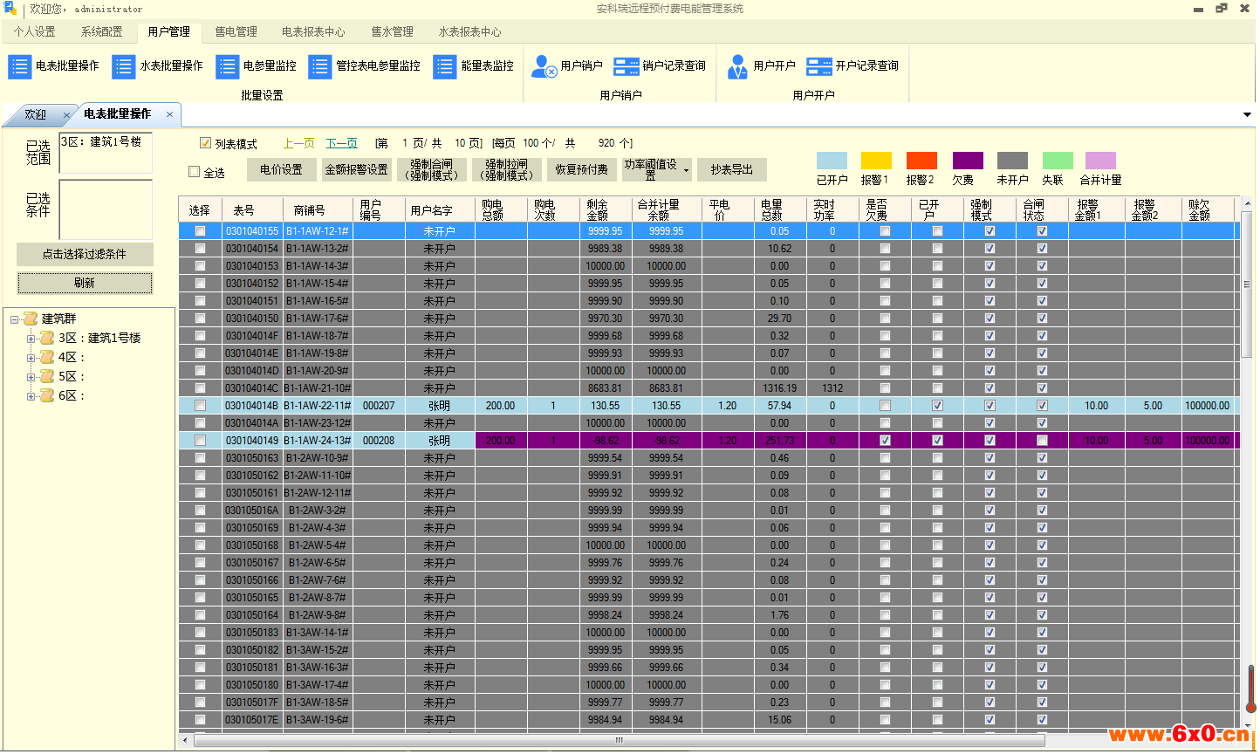The height and width of the screenshot is (754, 1260).
Task: Close the 电表批量操作 tab
Action: click(169, 114)
